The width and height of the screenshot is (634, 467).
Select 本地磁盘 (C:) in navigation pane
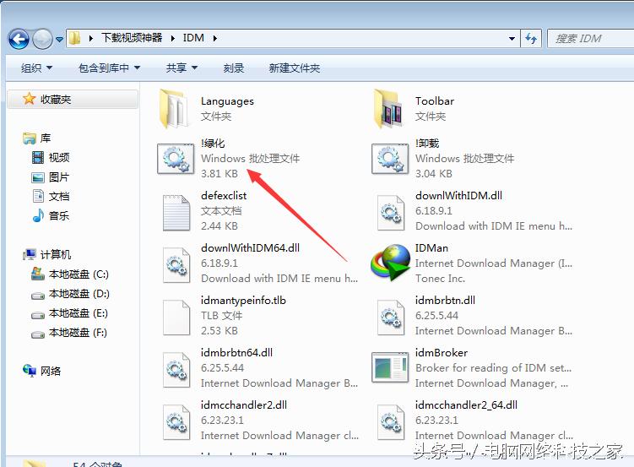(x=78, y=274)
